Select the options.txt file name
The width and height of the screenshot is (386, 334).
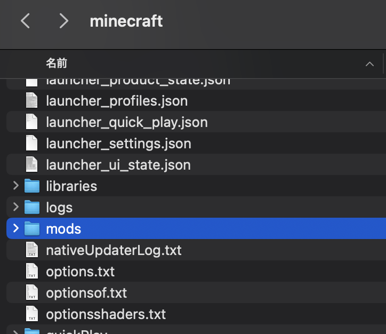pyautogui.click(x=81, y=272)
